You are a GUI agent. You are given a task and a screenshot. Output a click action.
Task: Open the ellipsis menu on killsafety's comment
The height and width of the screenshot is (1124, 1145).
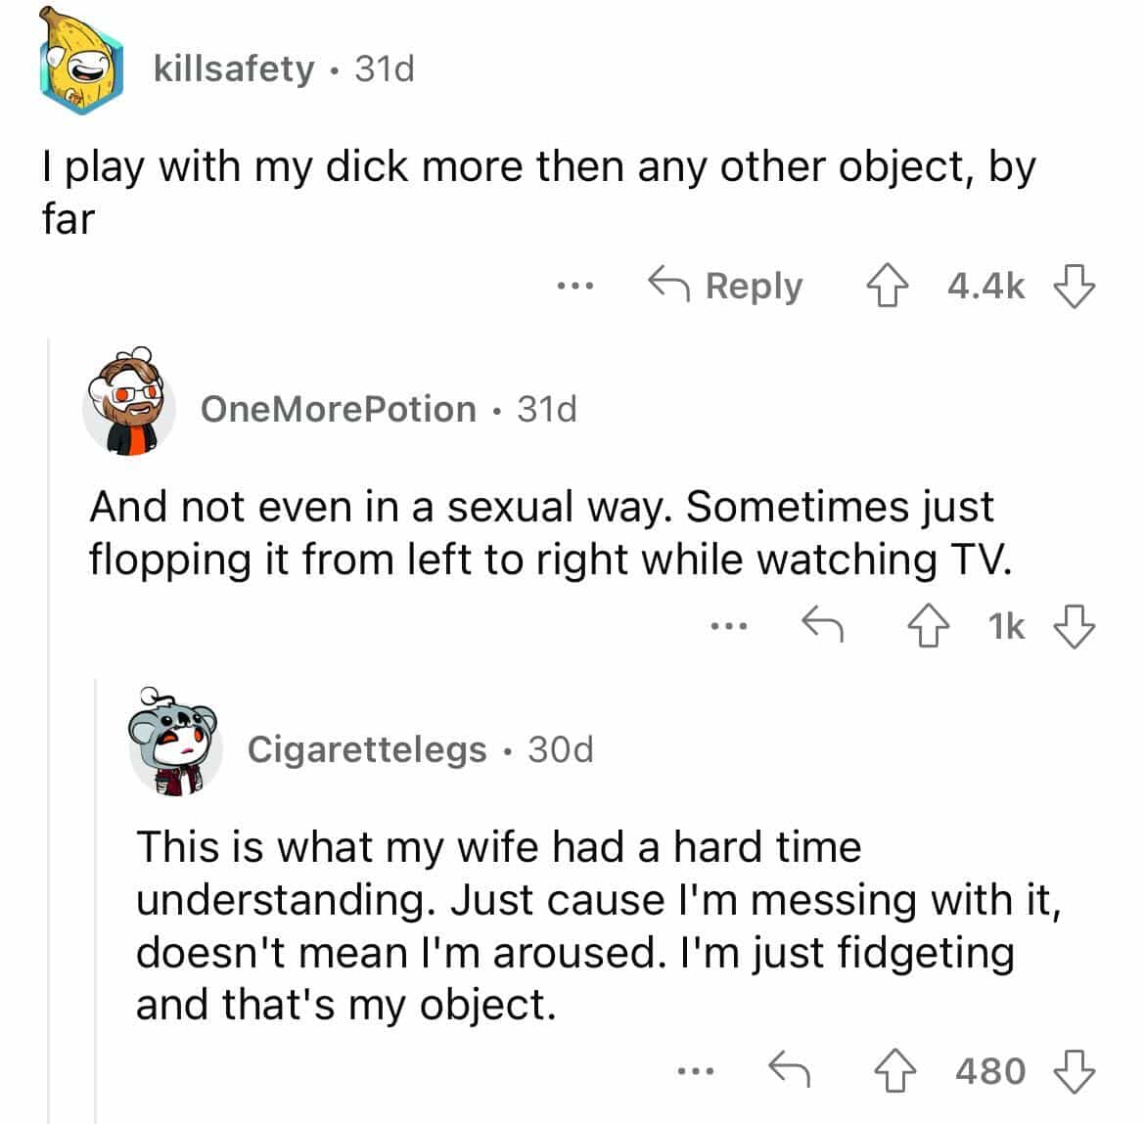(575, 286)
